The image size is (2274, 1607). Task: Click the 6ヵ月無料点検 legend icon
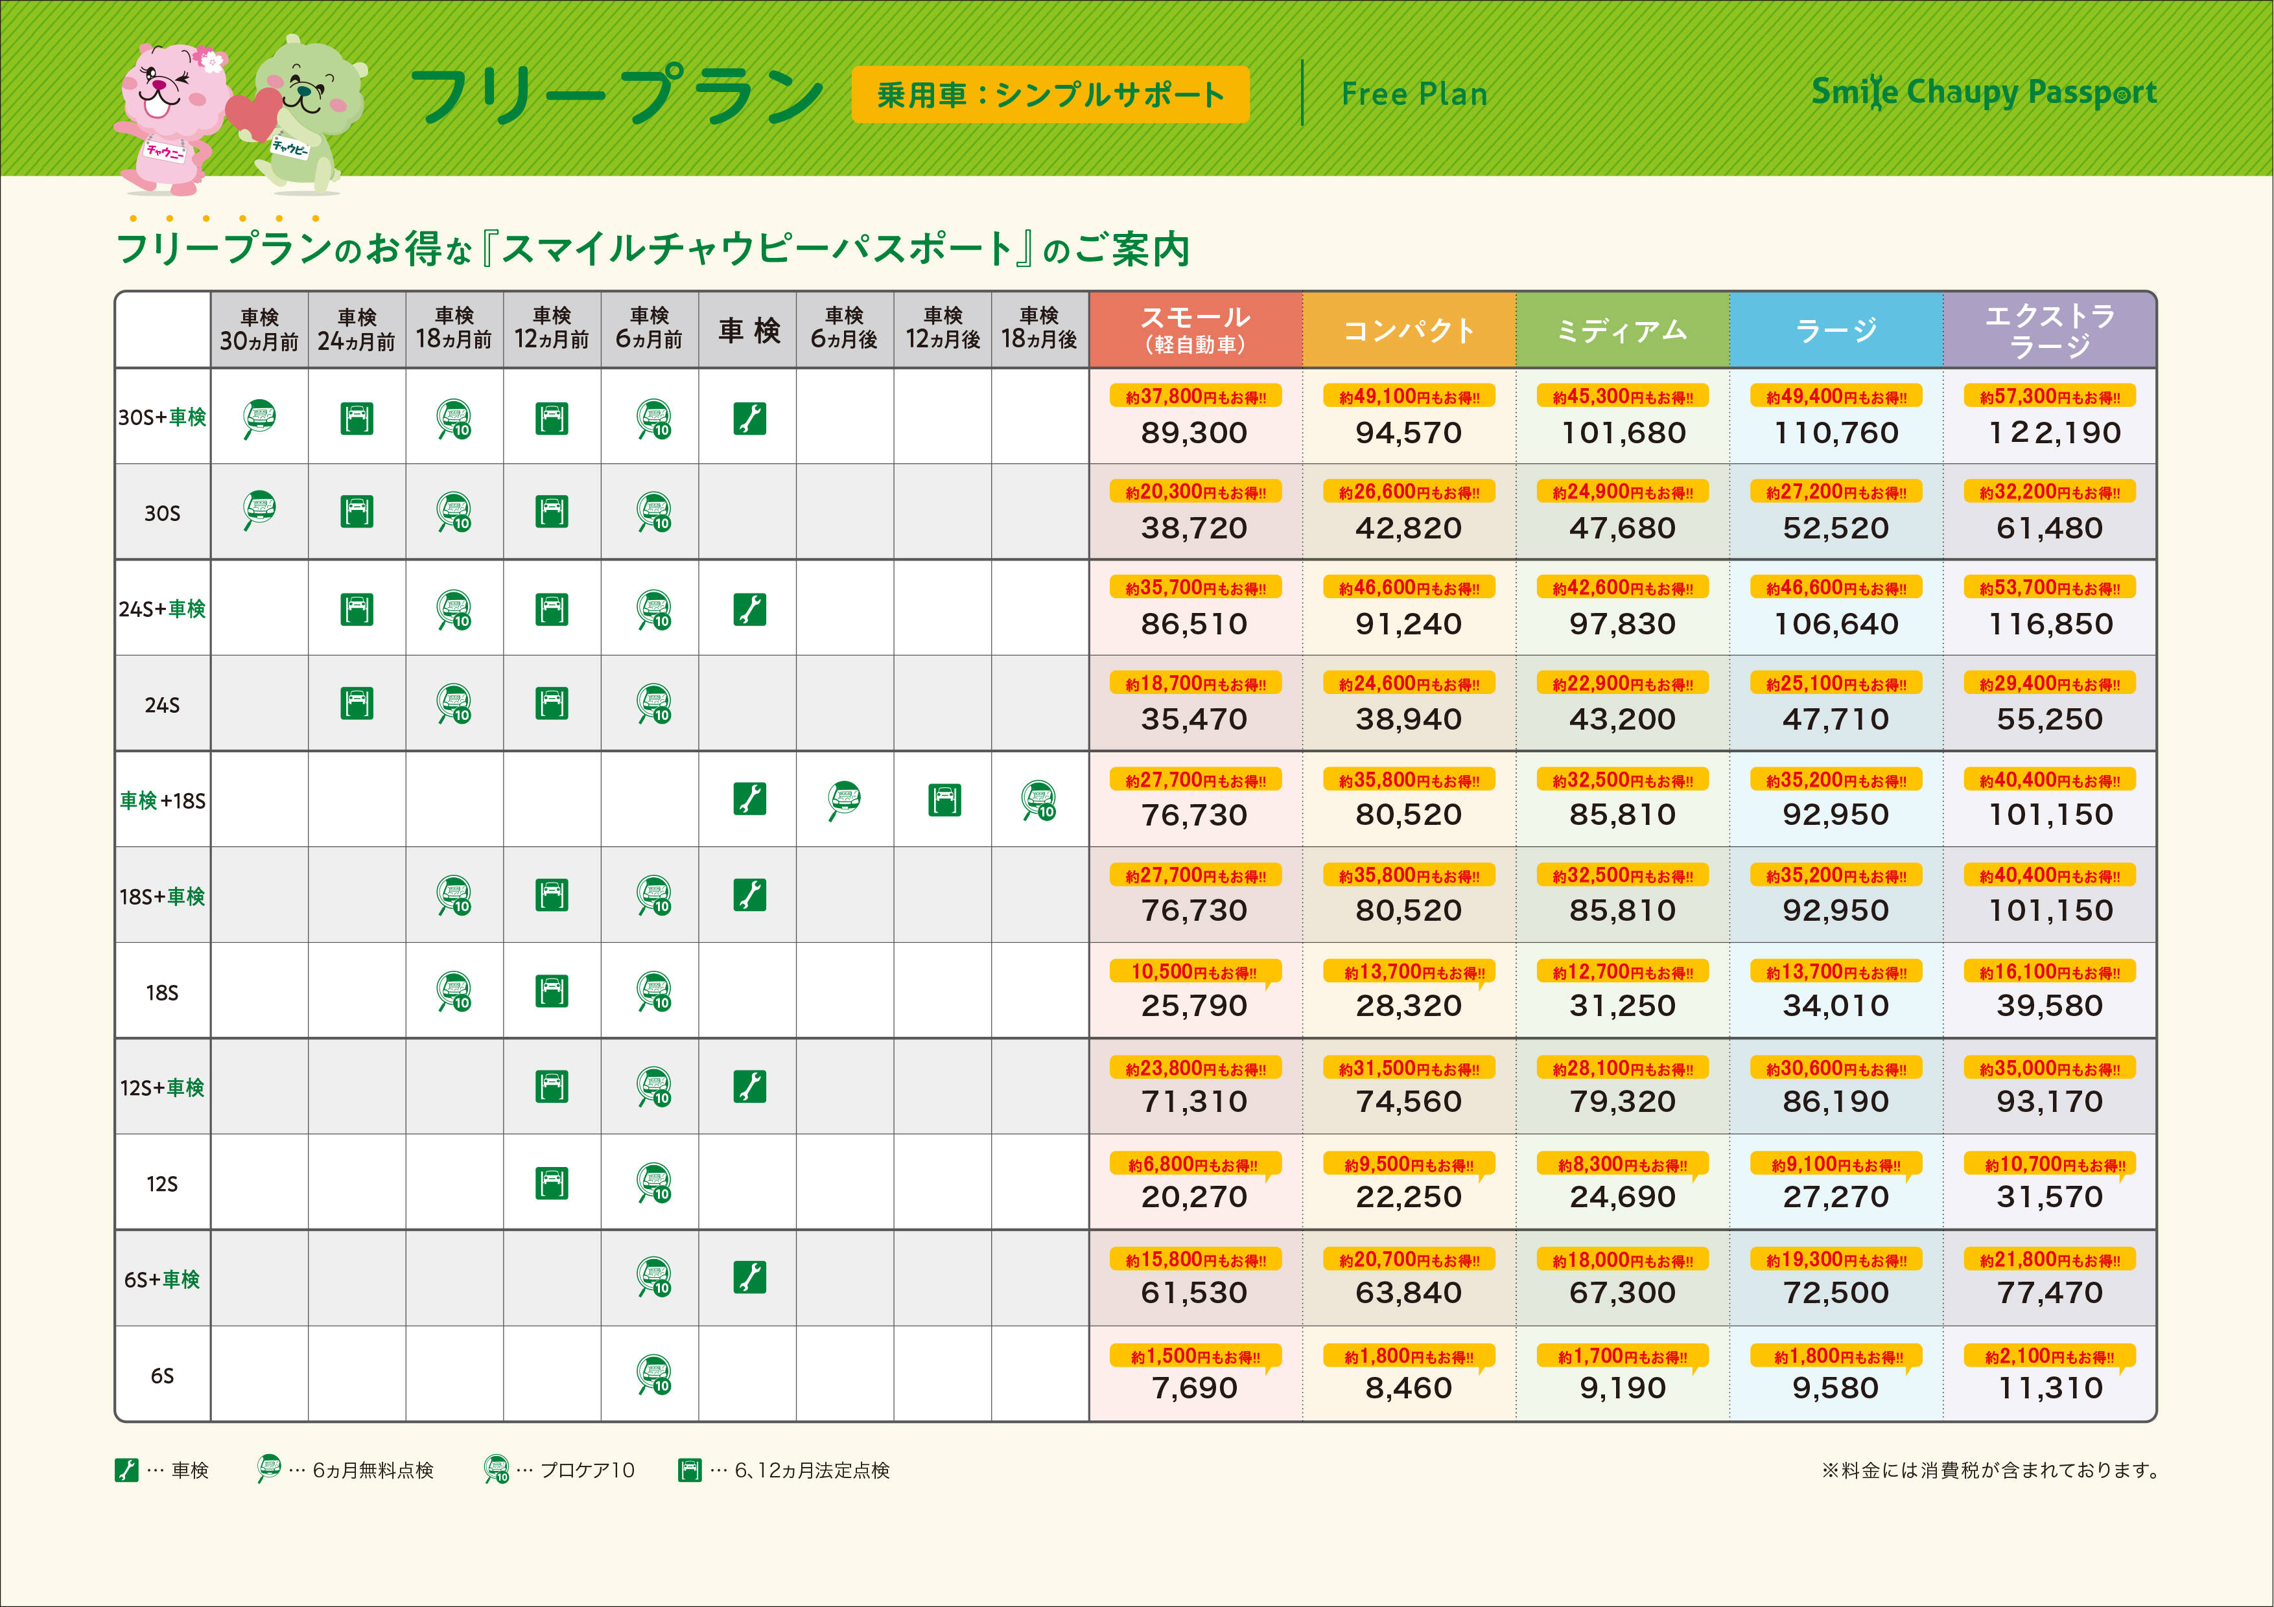[x=268, y=1468]
